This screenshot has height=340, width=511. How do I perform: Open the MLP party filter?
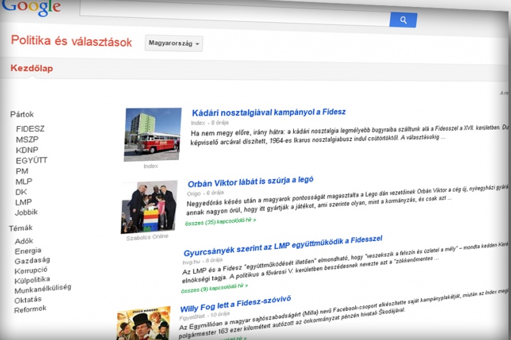click(24, 182)
